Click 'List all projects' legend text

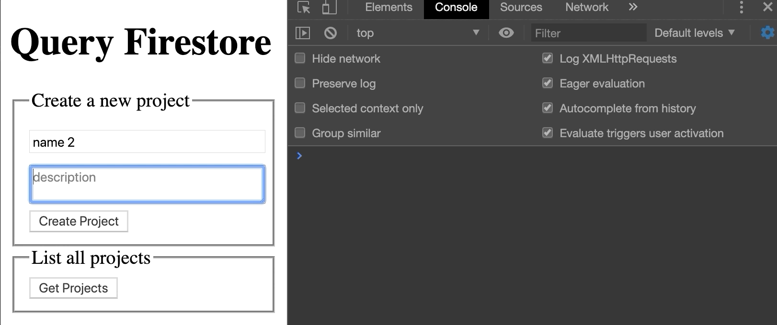pos(91,259)
